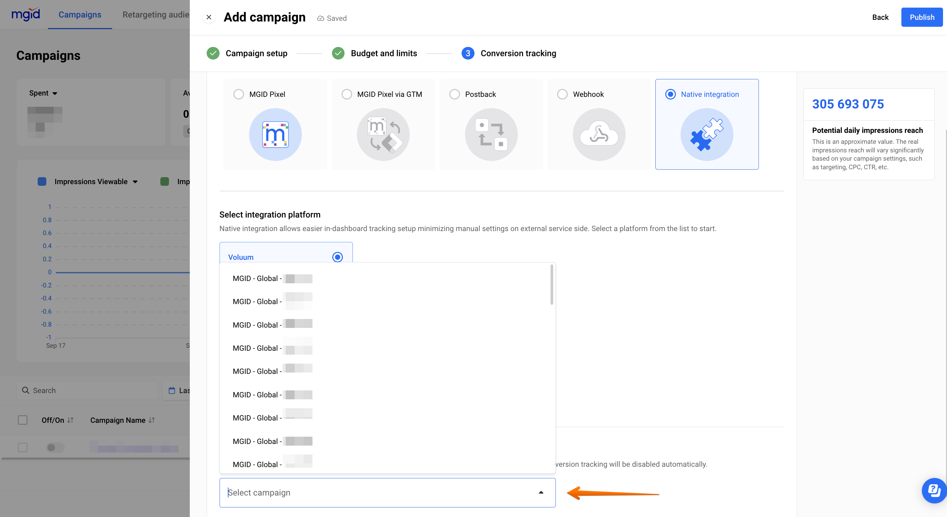Screen dimensions: 947x517
Task: Click the mgid logo
Action: tap(26, 14)
